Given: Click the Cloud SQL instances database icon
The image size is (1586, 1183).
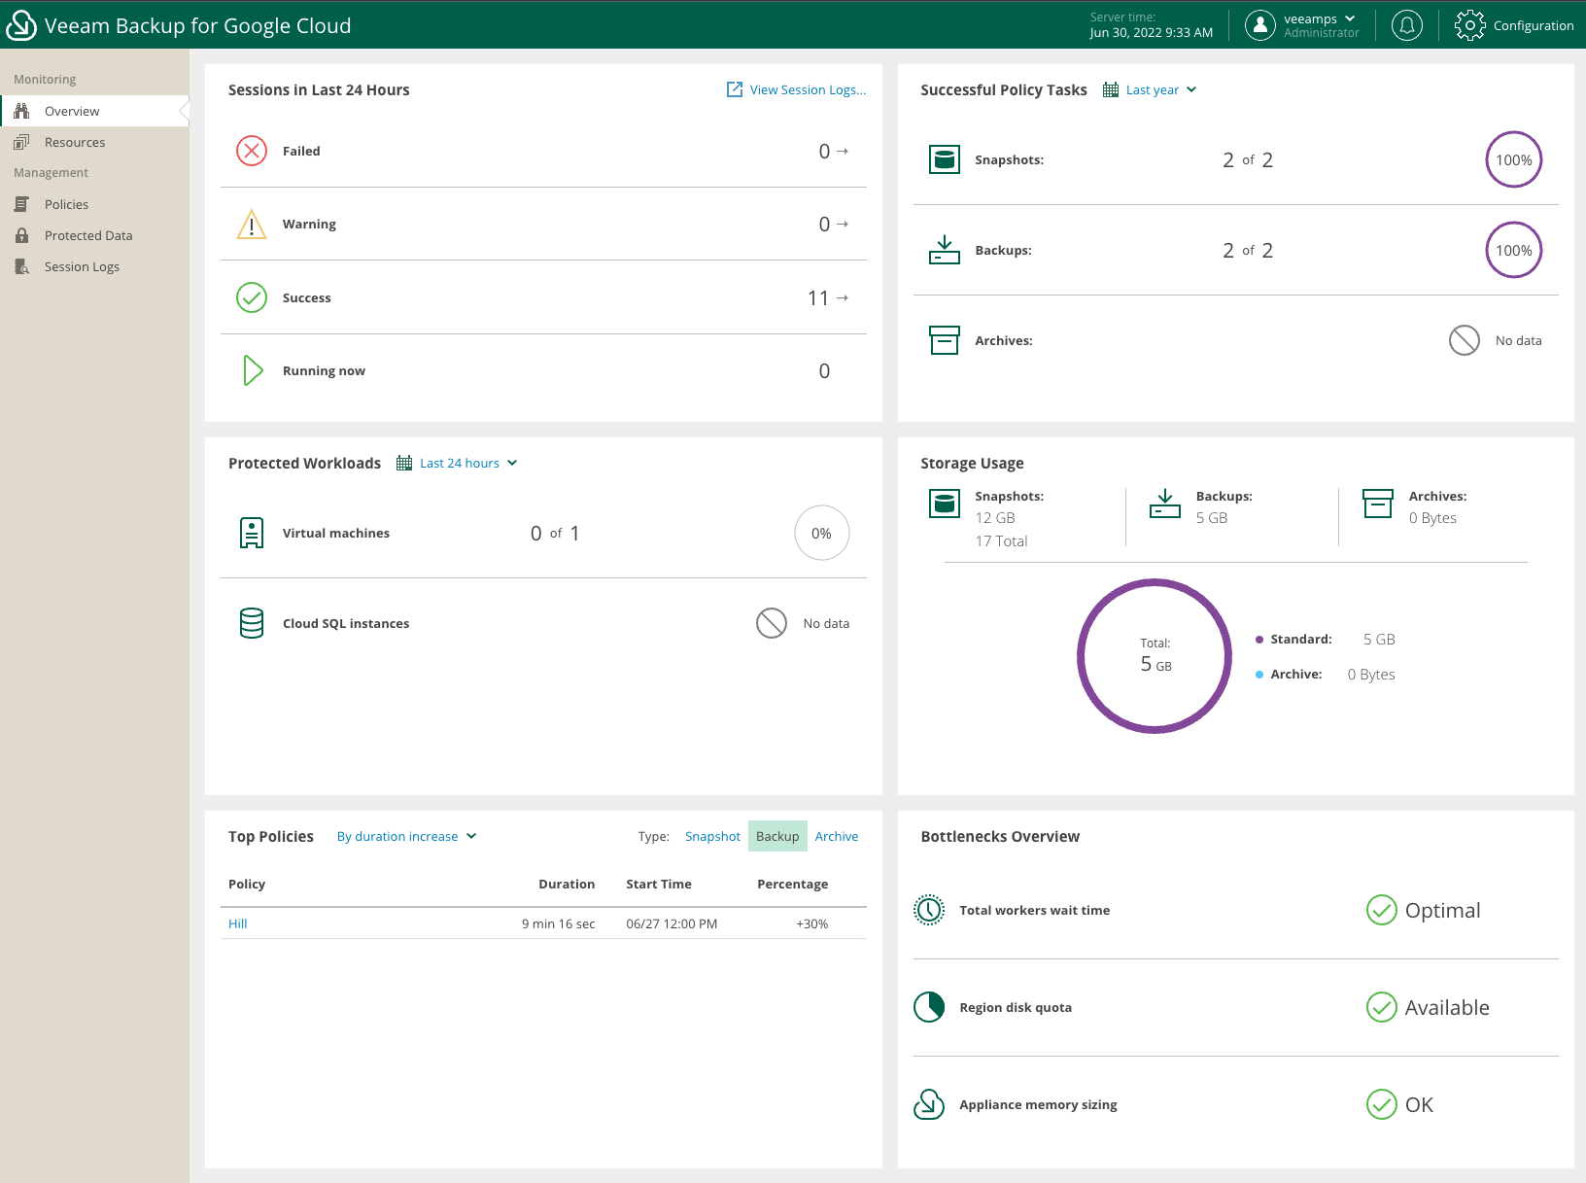Looking at the screenshot, I should coord(252,623).
